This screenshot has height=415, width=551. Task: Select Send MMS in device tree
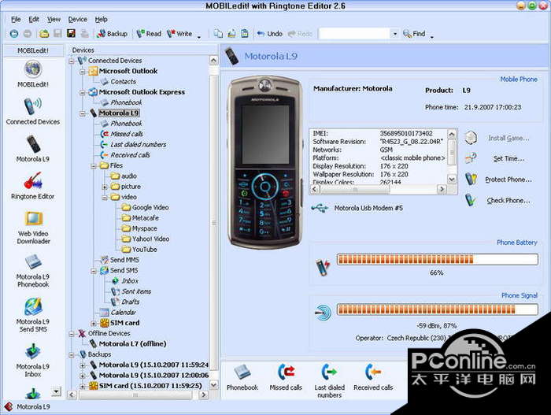coord(124,260)
